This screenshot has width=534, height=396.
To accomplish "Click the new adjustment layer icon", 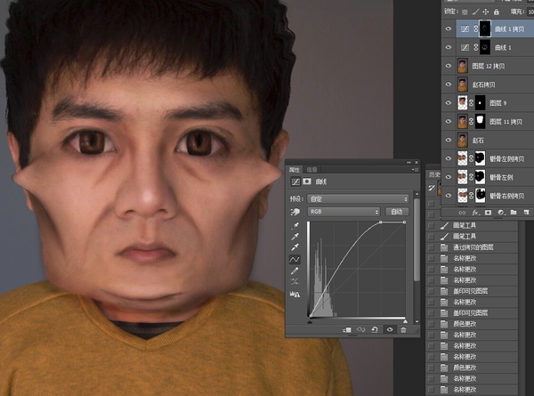I will [x=501, y=213].
